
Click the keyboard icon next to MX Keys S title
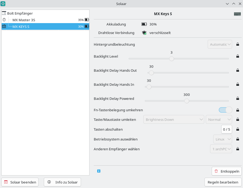(237, 14)
